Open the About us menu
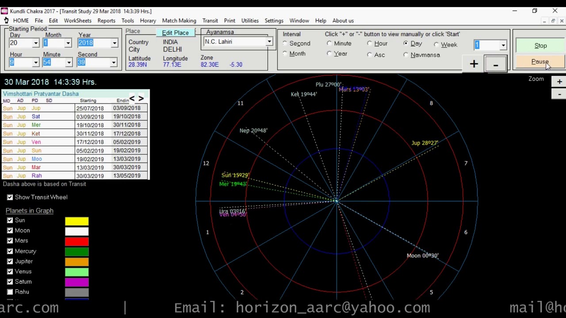 coord(343,21)
